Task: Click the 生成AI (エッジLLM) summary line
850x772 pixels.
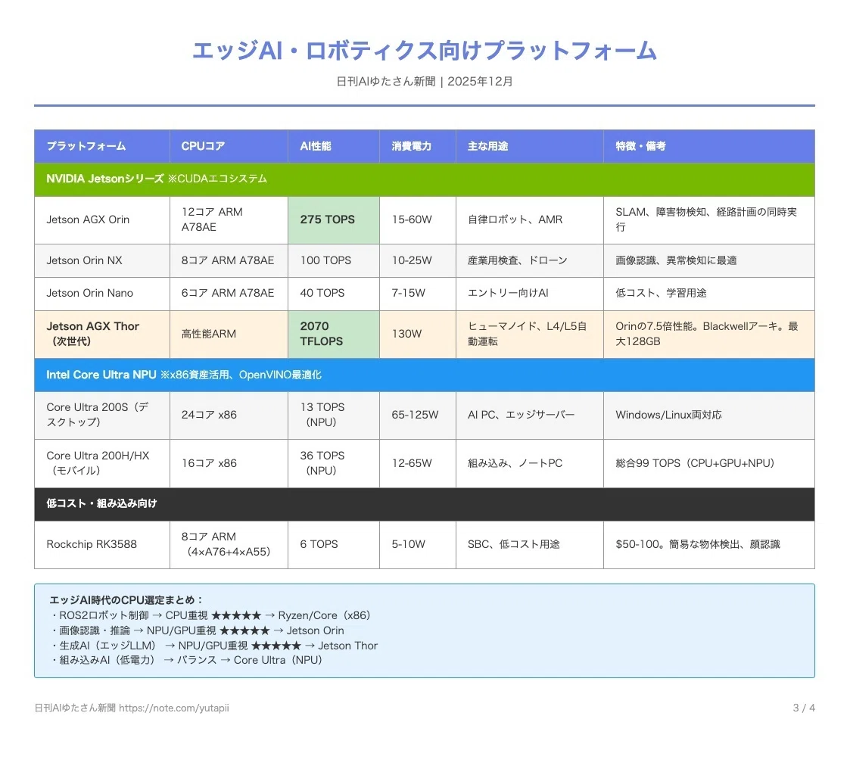Action: [x=214, y=646]
